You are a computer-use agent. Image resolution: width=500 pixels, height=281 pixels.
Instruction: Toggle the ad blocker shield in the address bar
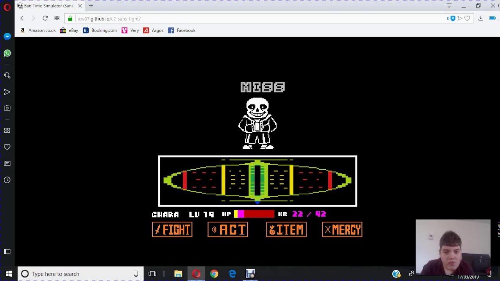[x=453, y=18]
